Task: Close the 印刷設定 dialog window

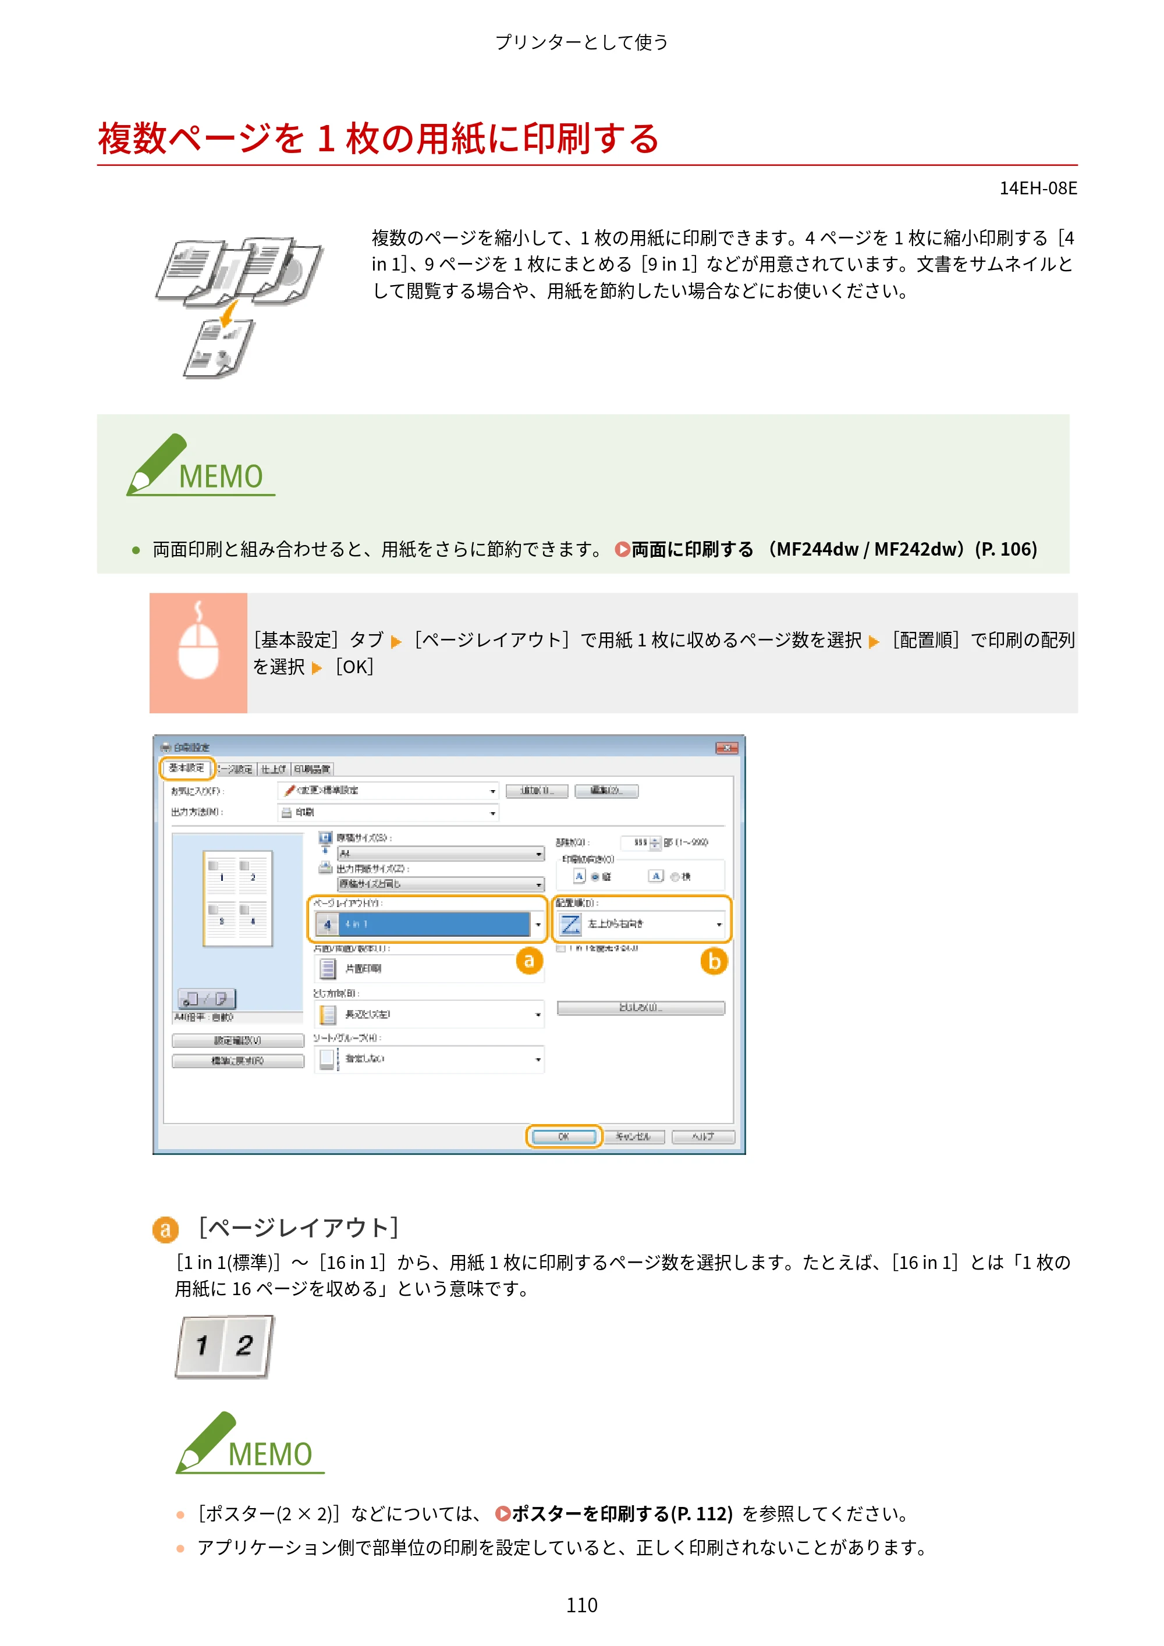Action: [726, 748]
